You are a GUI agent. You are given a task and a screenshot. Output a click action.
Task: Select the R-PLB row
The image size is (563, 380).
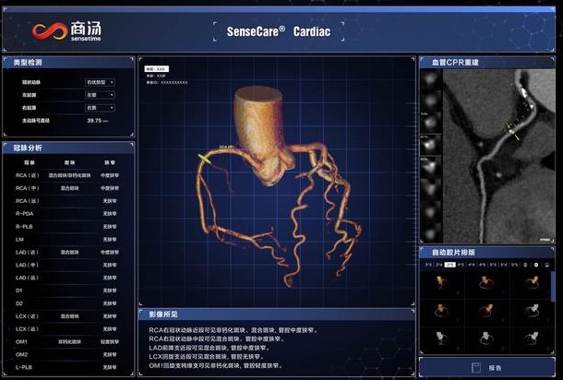point(68,227)
